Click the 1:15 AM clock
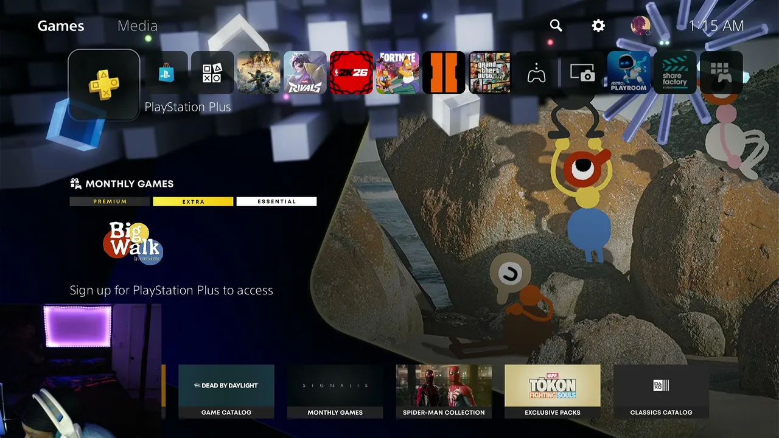The image size is (779, 438). [x=716, y=26]
